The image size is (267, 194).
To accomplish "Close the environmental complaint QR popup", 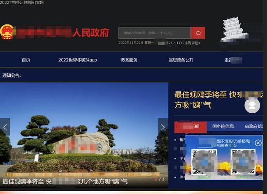I will click(258, 143).
